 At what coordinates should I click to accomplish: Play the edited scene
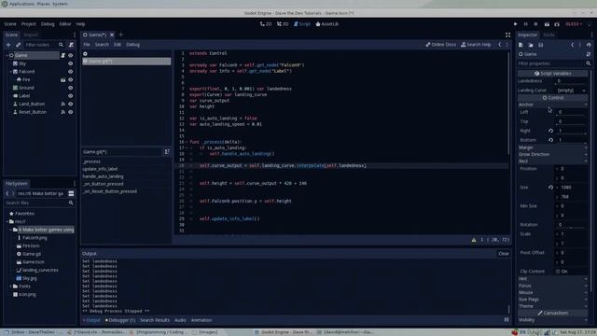(x=547, y=24)
